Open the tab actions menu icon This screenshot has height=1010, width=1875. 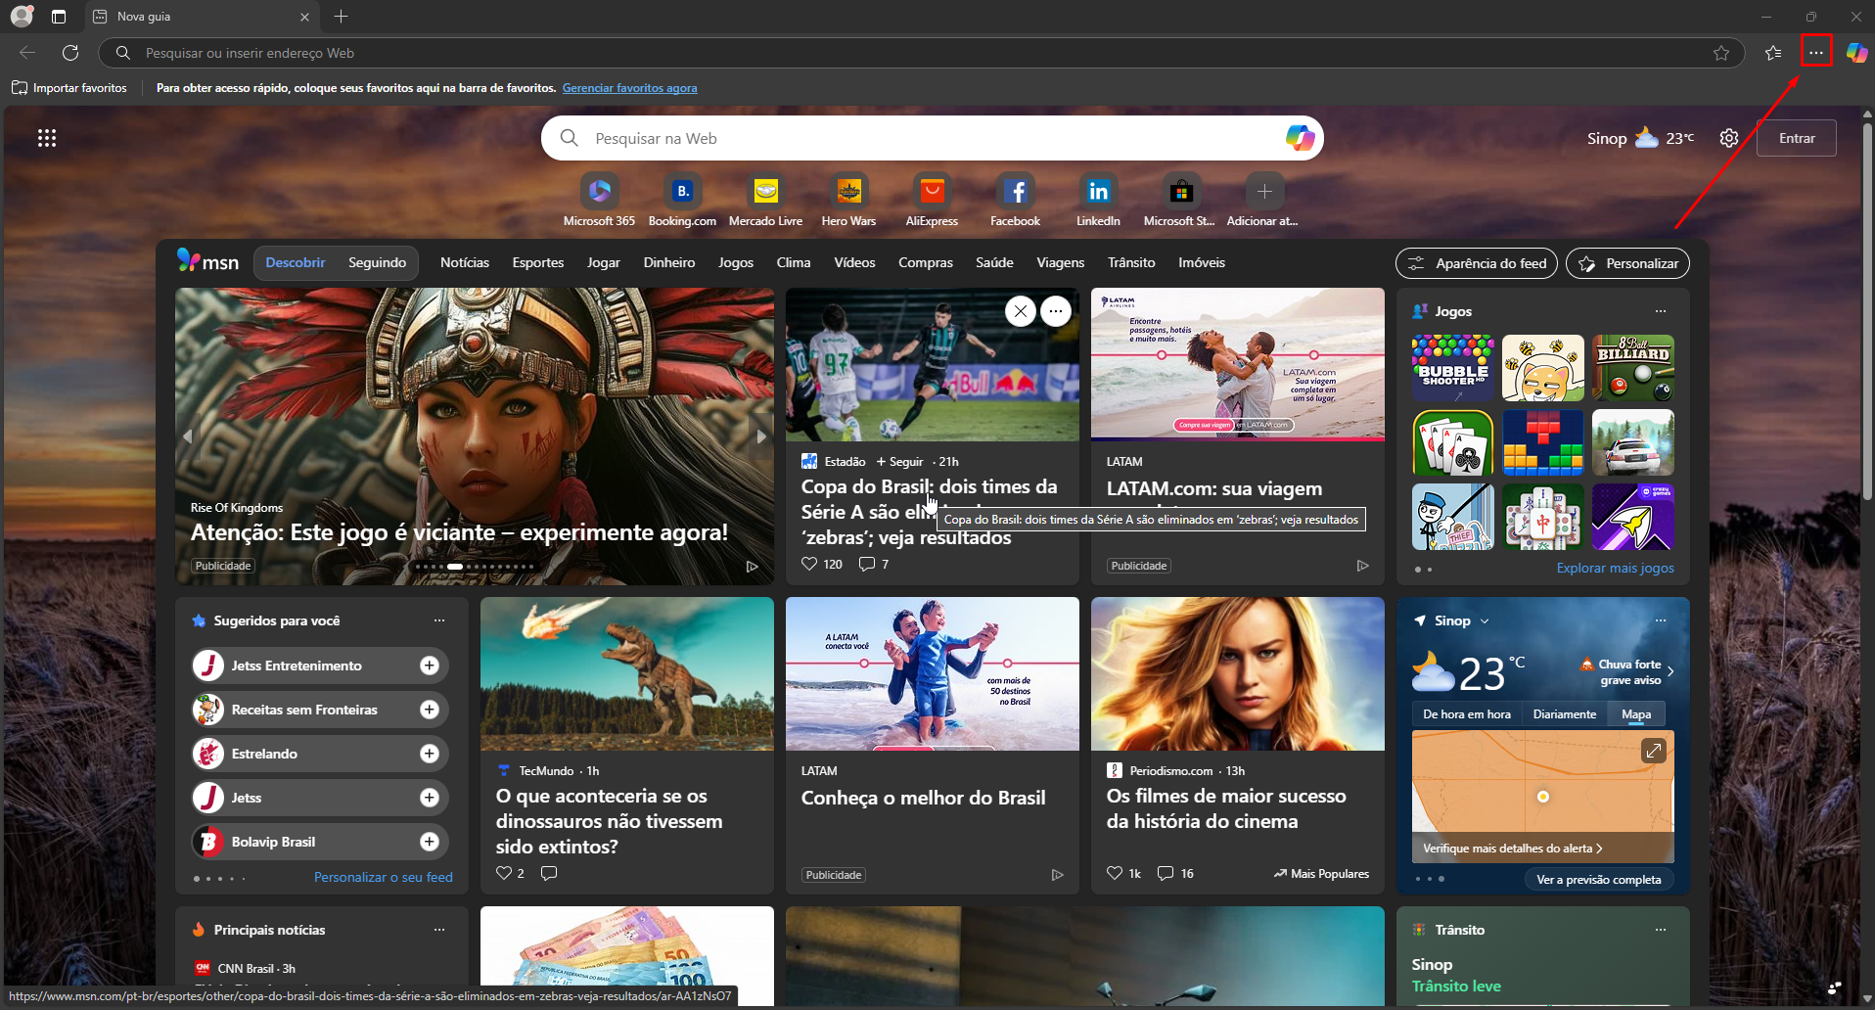(59, 17)
